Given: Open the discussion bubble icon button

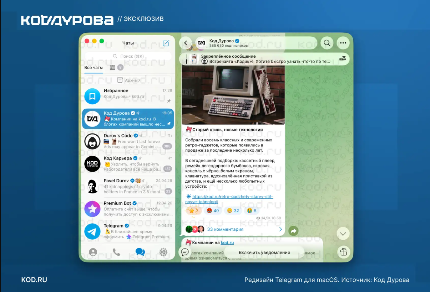Looking at the screenshot, I should coord(185,252).
